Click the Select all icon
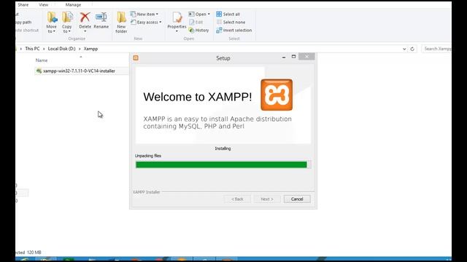The width and height of the screenshot is (467, 262). tap(219, 14)
